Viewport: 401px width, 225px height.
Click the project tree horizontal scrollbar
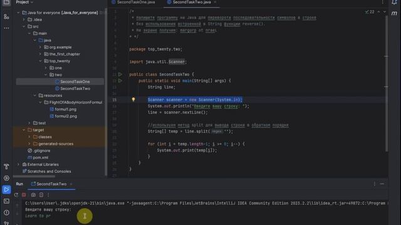(34, 176)
